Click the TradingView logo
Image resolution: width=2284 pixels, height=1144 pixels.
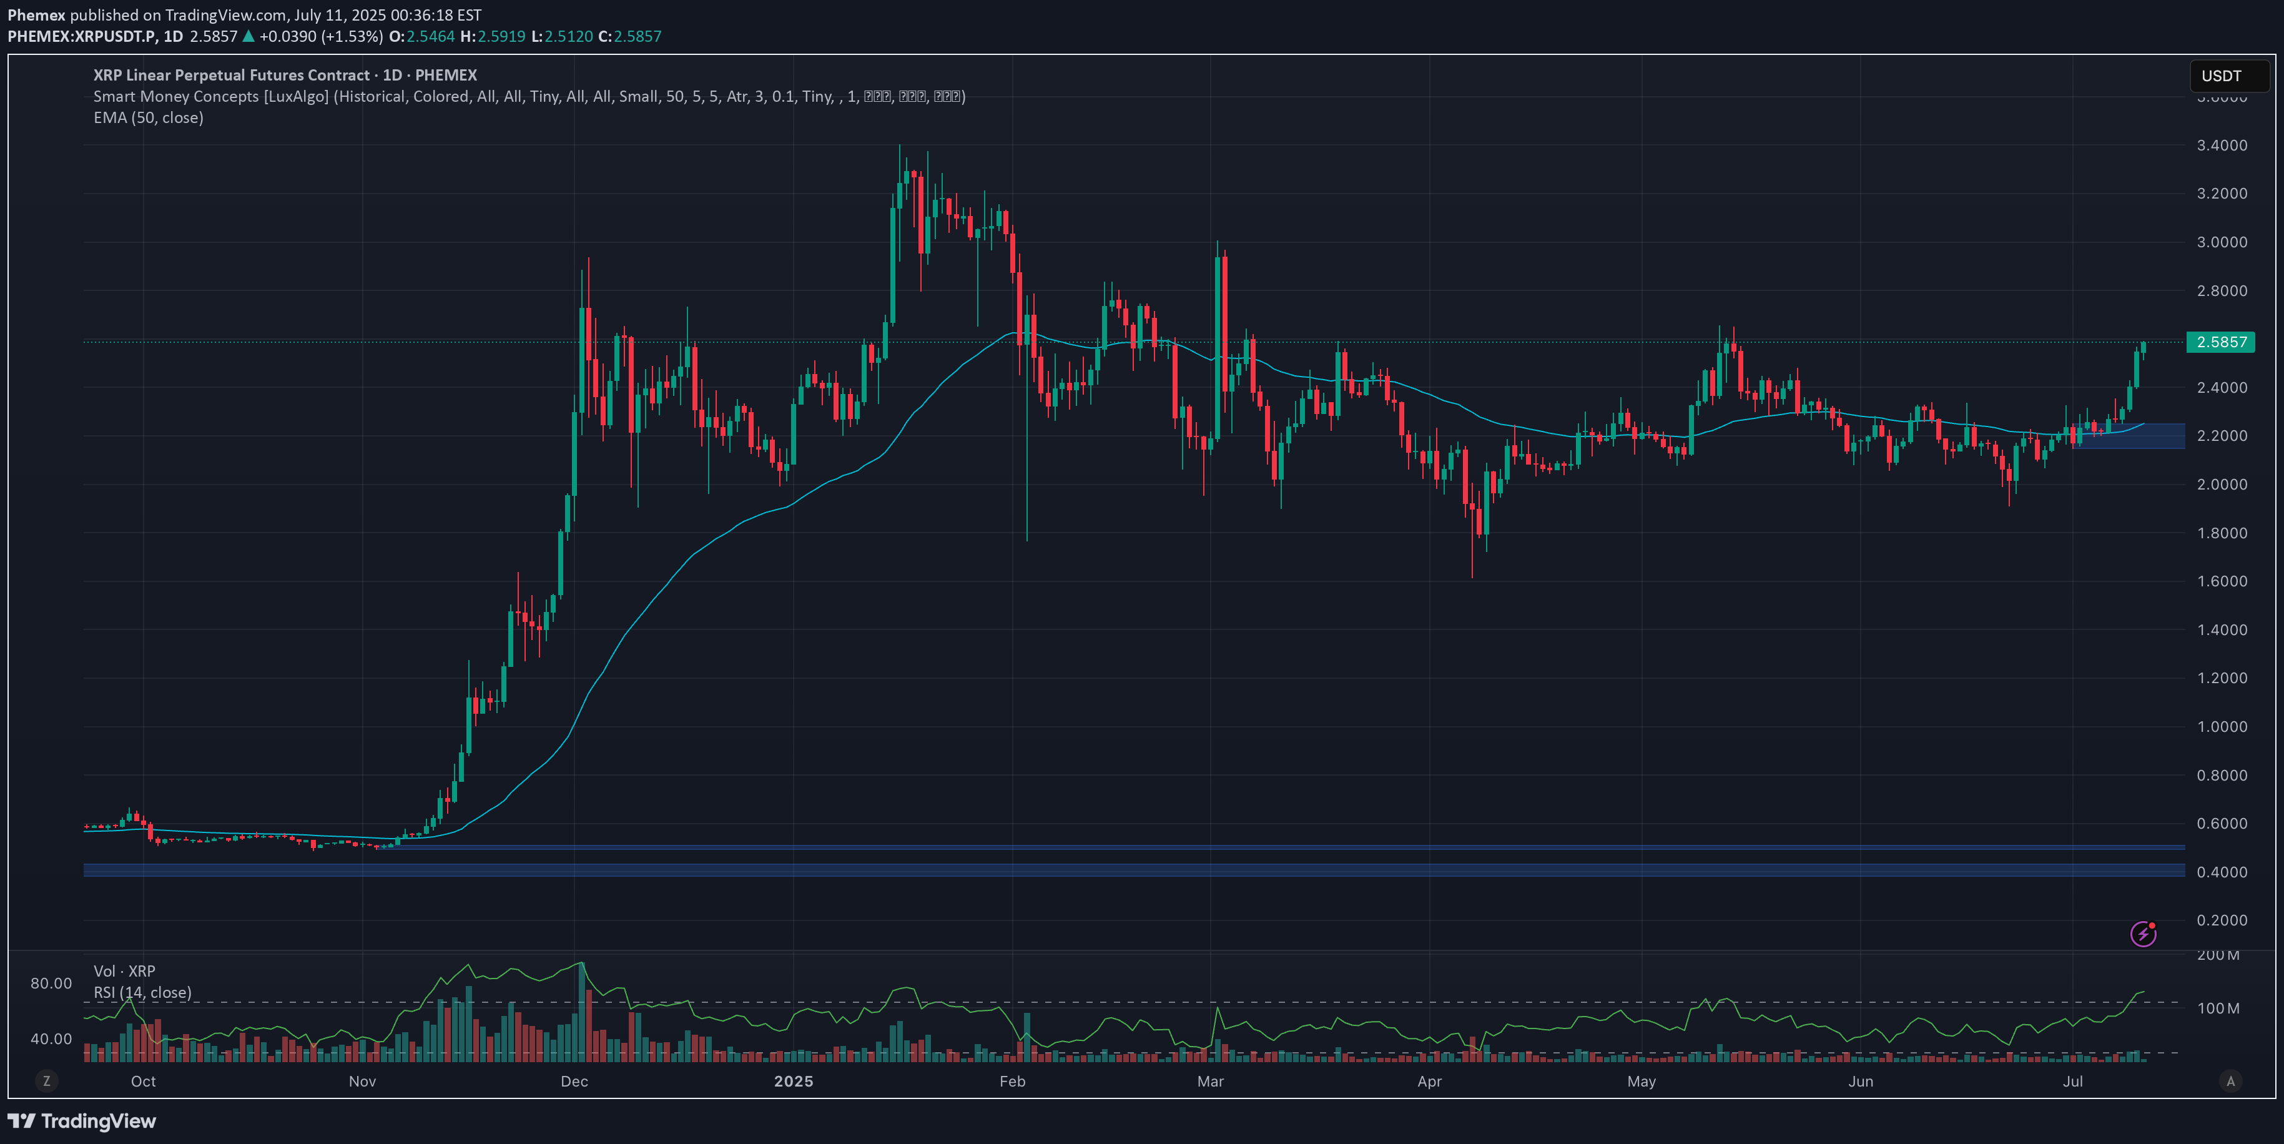(x=82, y=1121)
